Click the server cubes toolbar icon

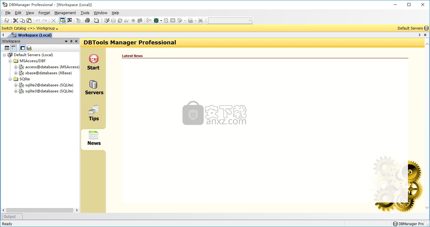(x=107, y=21)
